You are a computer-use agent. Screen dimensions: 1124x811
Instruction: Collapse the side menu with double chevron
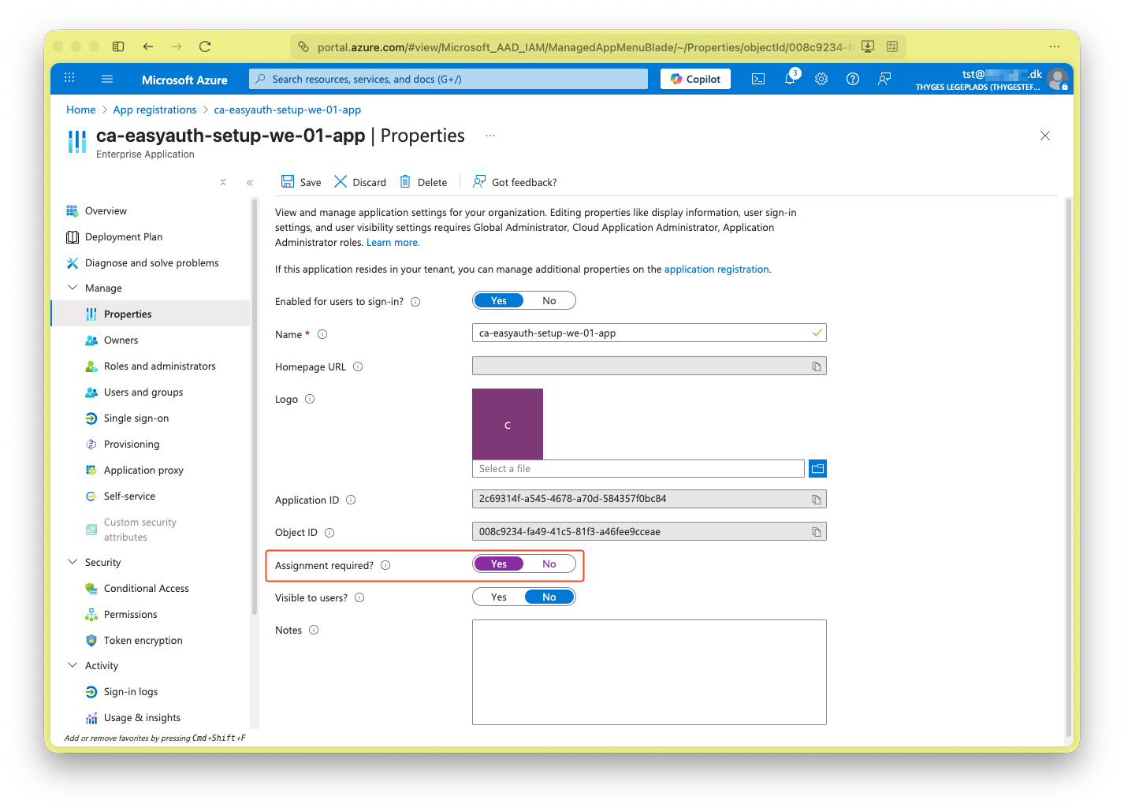pyautogui.click(x=250, y=182)
